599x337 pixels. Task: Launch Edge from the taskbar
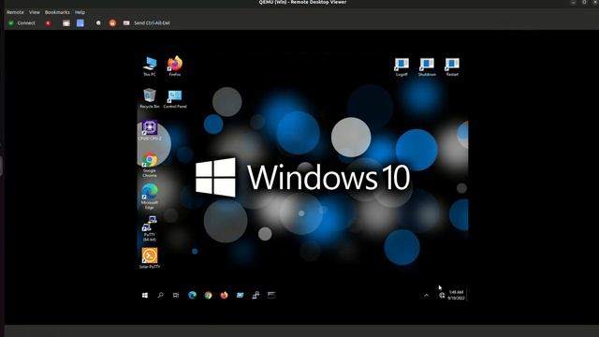pos(192,295)
